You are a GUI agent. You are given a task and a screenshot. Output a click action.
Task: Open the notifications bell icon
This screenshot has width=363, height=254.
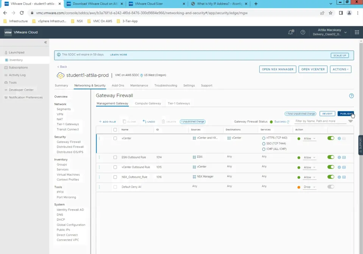(x=291, y=32)
